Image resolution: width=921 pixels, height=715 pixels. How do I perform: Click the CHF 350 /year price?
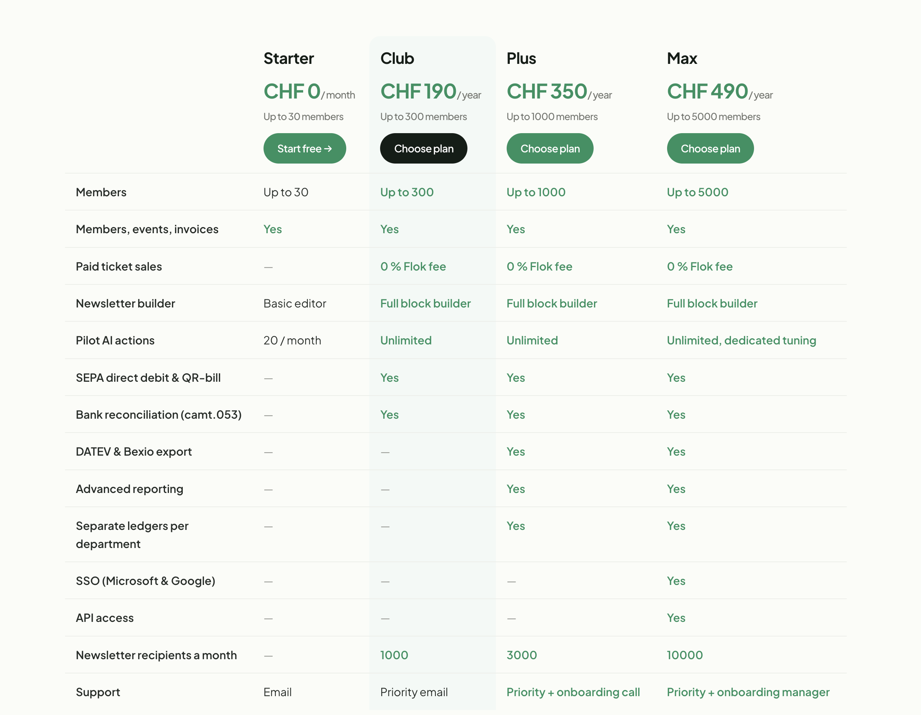tap(559, 92)
